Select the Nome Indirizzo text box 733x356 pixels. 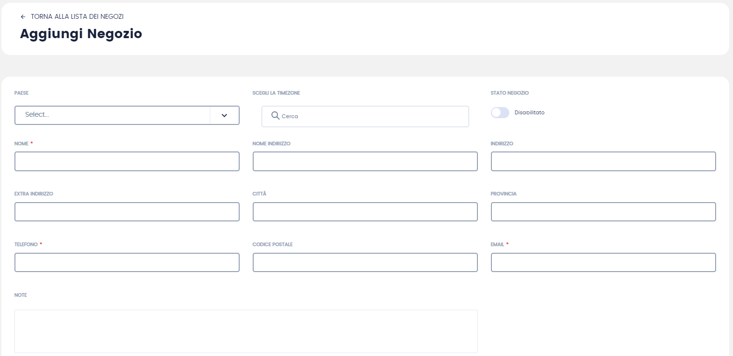(x=365, y=162)
